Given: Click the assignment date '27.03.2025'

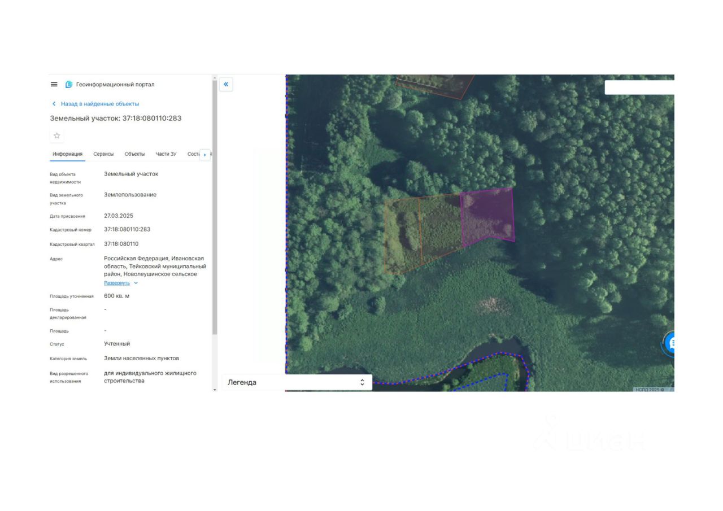Looking at the screenshot, I should pos(119,216).
